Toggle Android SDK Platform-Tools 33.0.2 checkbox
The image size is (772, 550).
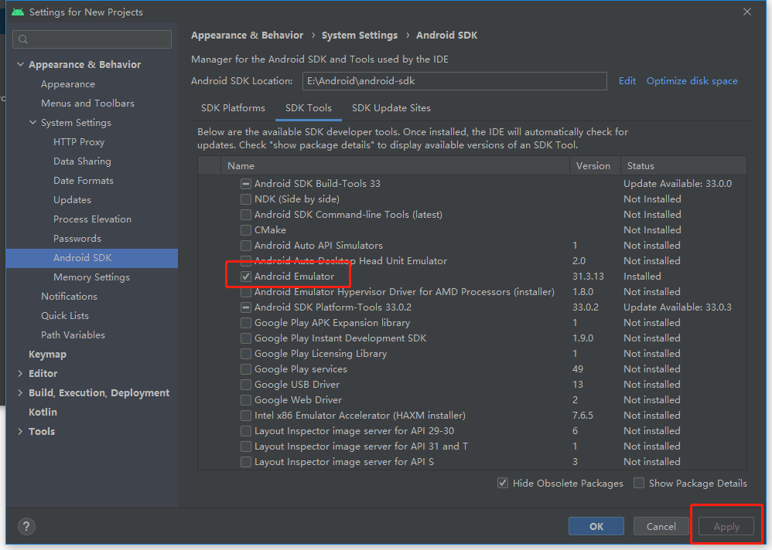click(246, 307)
